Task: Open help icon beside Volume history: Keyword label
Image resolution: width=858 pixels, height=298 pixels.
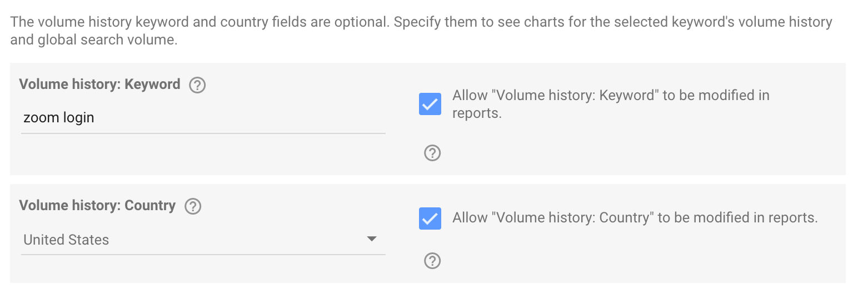Action: 197,86
